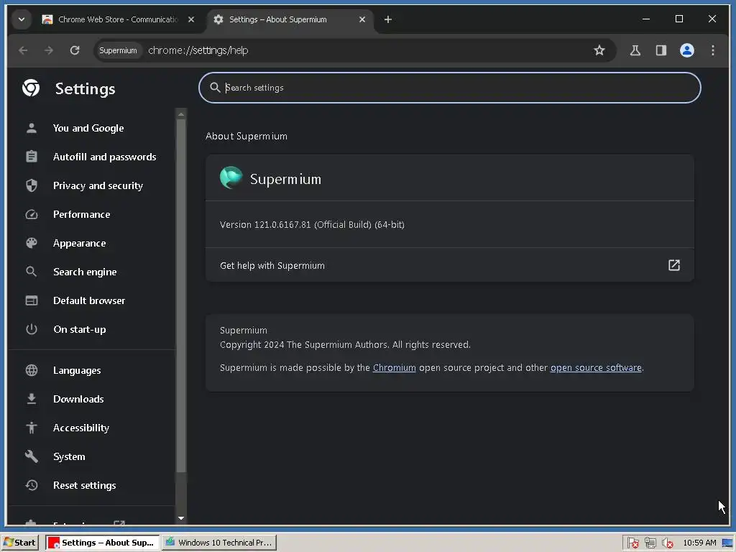Click the Appearance palette icon

point(32,243)
